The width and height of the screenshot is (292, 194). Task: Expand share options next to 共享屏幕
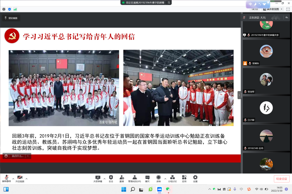tap(104, 179)
